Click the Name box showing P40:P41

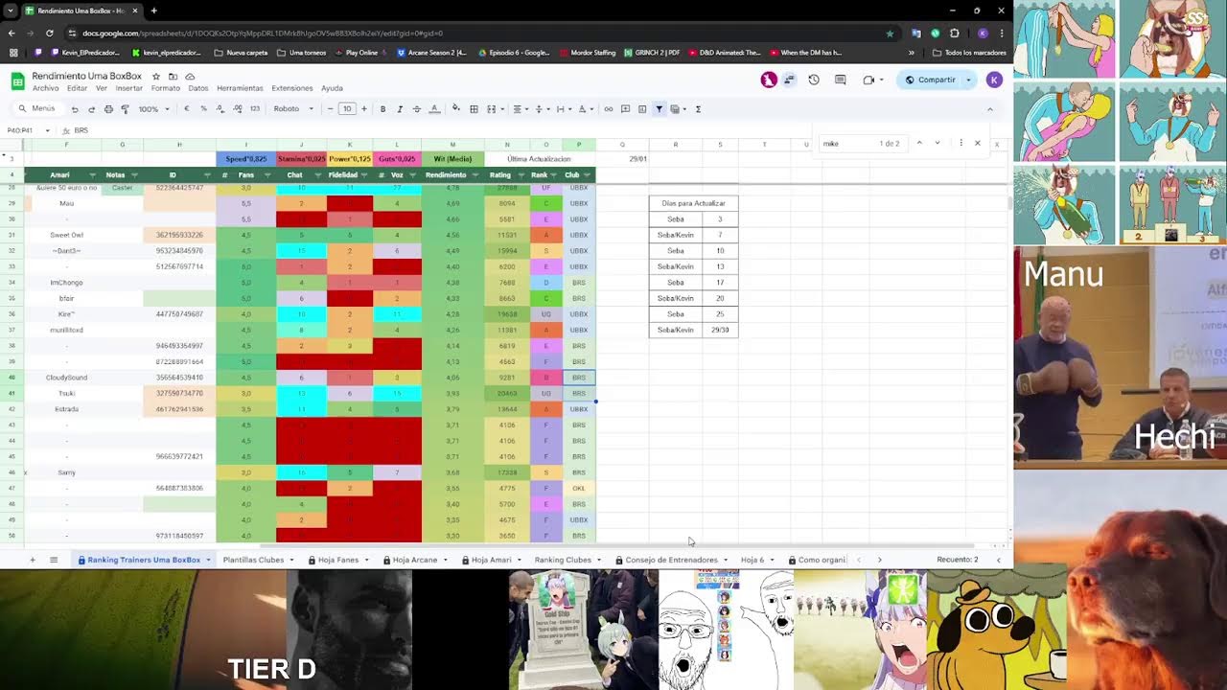[27, 130]
